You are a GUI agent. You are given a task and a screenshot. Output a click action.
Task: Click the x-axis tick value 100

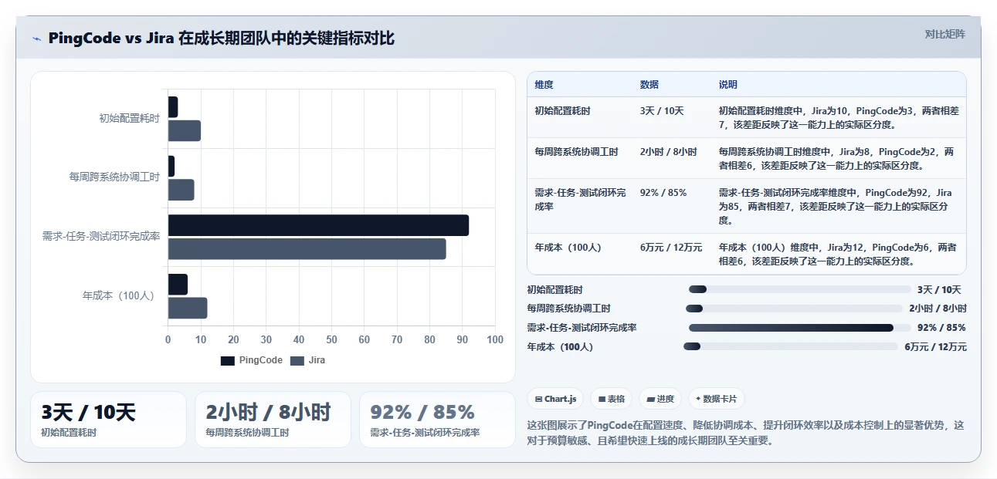click(x=495, y=340)
